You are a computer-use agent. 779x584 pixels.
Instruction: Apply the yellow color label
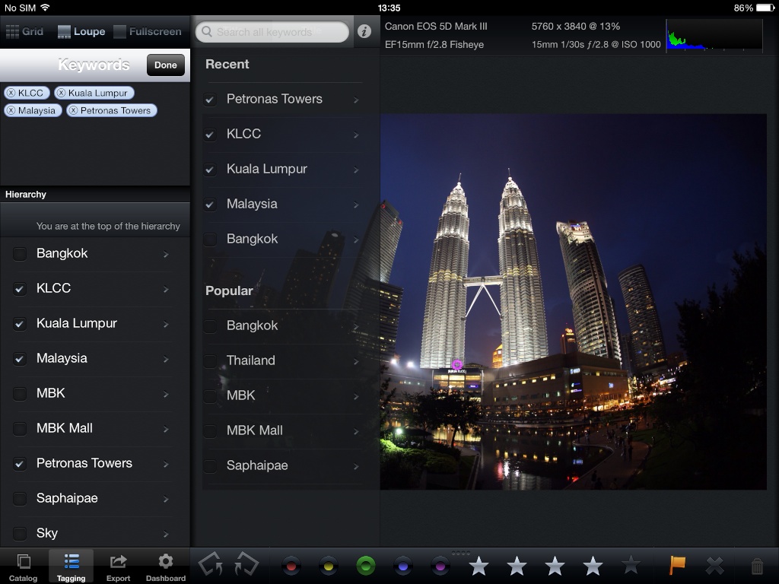[x=329, y=566]
